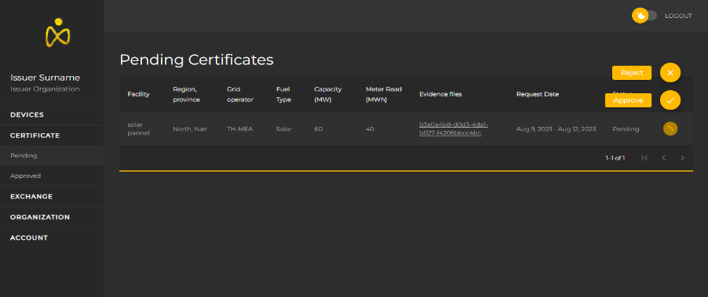The image size is (708, 297).
Task: Go to previous page arrow
Action: pos(663,158)
